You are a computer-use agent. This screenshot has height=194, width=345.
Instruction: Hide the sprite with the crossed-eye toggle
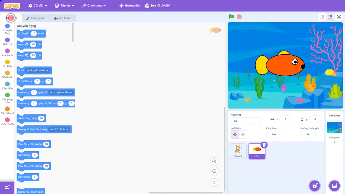point(243,135)
